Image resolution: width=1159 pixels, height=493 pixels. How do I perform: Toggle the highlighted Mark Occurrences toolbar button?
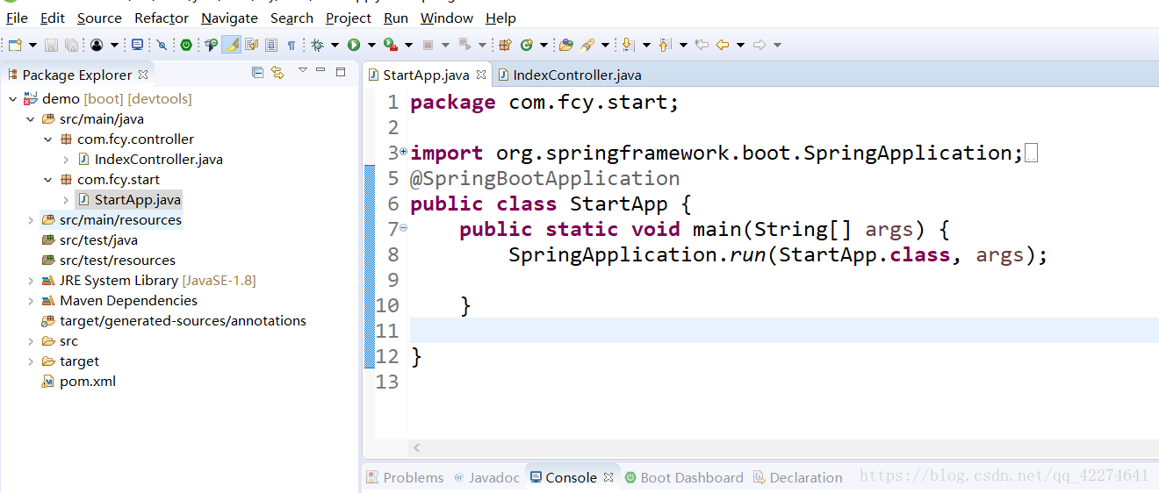coord(231,45)
